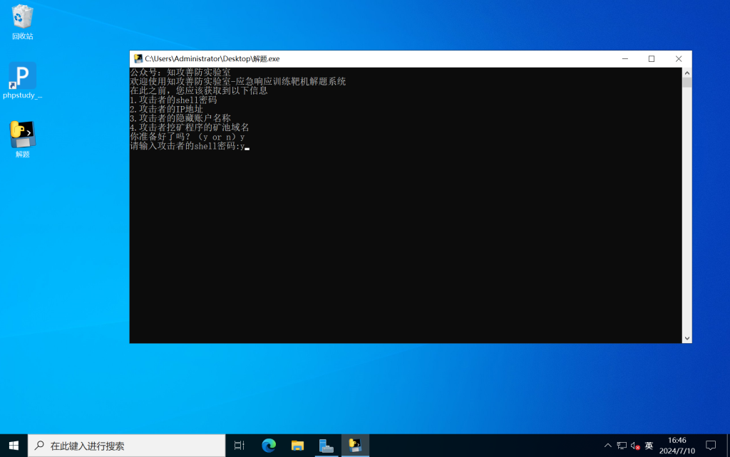730x457 pixels.
Task: Click the network icon in system tray
Action: [x=622, y=446]
